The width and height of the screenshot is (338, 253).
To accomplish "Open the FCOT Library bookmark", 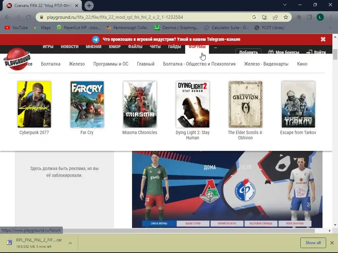I will tap(269, 28).
